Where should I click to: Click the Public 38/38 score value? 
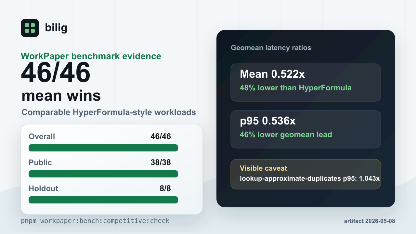point(161,162)
